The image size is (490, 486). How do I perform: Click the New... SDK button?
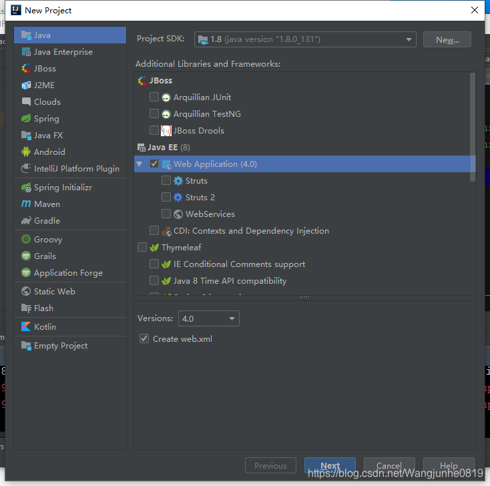(447, 39)
